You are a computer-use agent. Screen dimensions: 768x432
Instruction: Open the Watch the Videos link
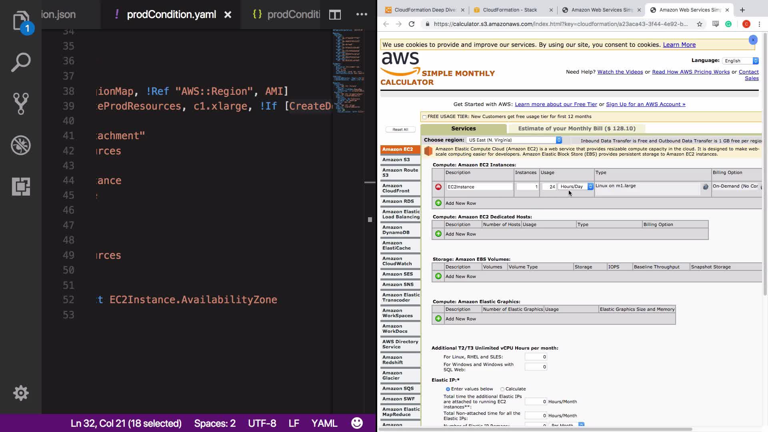click(620, 72)
